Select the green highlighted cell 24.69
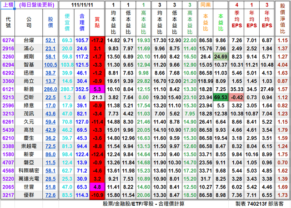 coord(221,57)
